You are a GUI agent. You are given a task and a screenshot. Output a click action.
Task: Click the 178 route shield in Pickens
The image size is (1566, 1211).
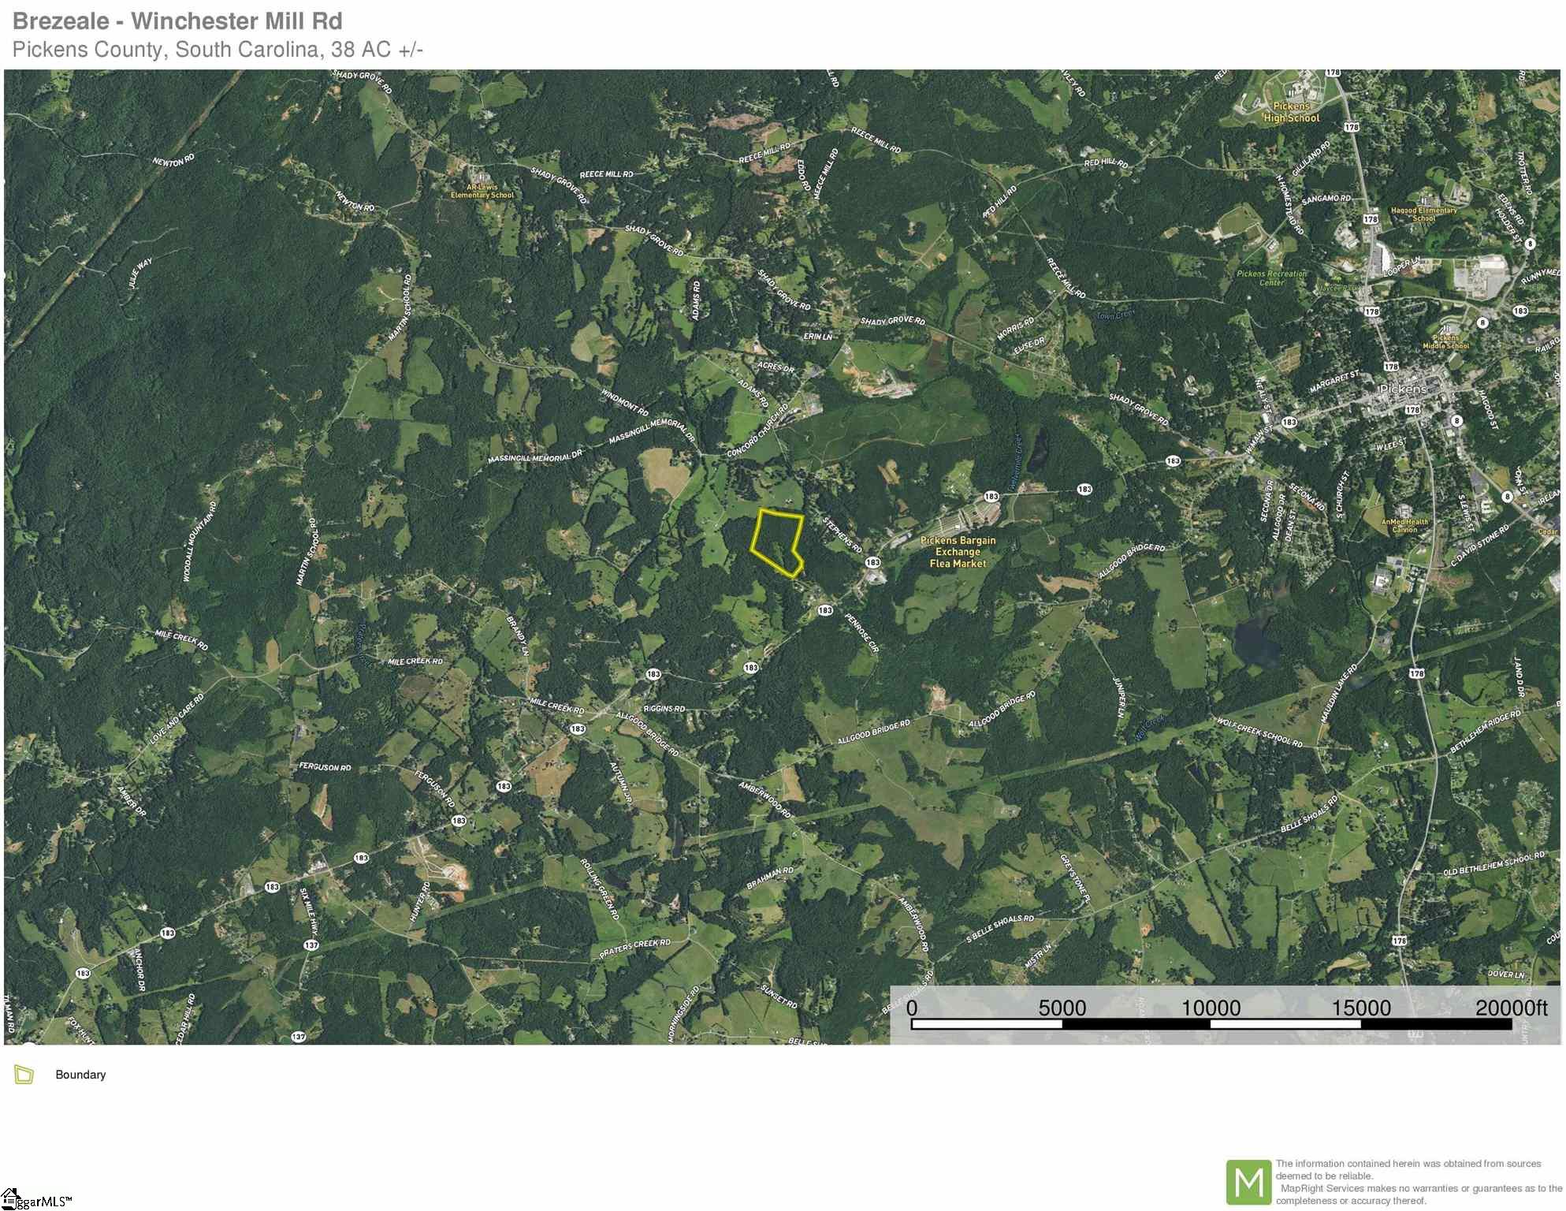click(x=1412, y=410)
